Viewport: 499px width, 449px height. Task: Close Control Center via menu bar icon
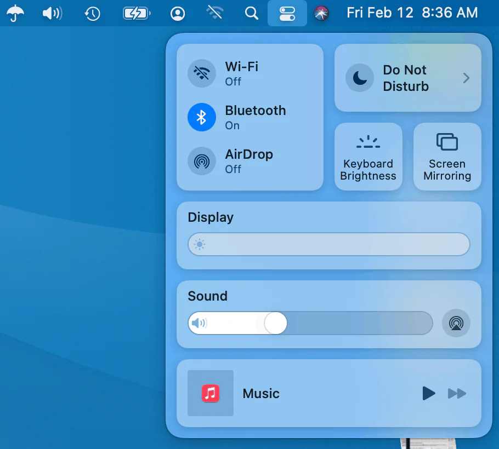pyautogui.click(x=287, y=14)
